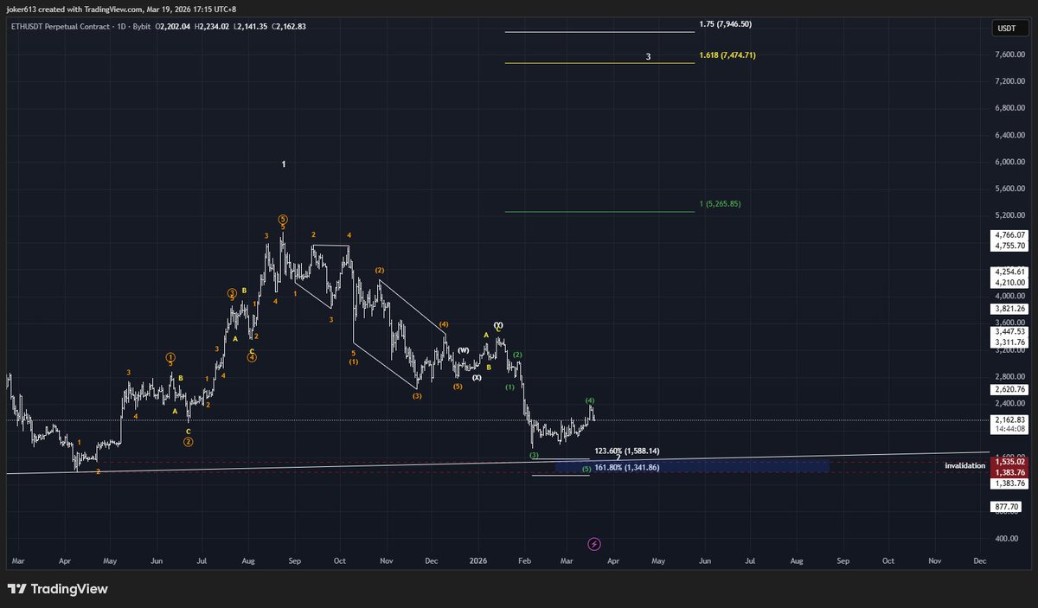Select the blue rectangle target zone
This screenshot has width=1038, height=608.
(692, 466)
